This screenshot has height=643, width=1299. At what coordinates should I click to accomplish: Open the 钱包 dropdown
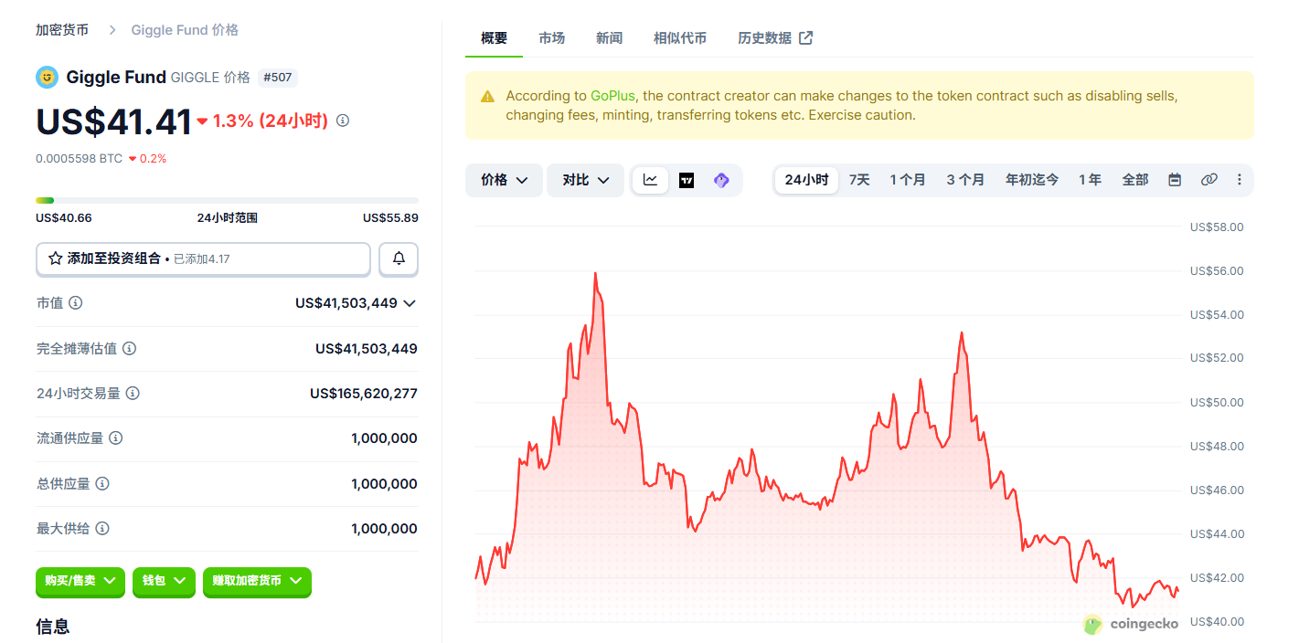(x=164, y=580)
